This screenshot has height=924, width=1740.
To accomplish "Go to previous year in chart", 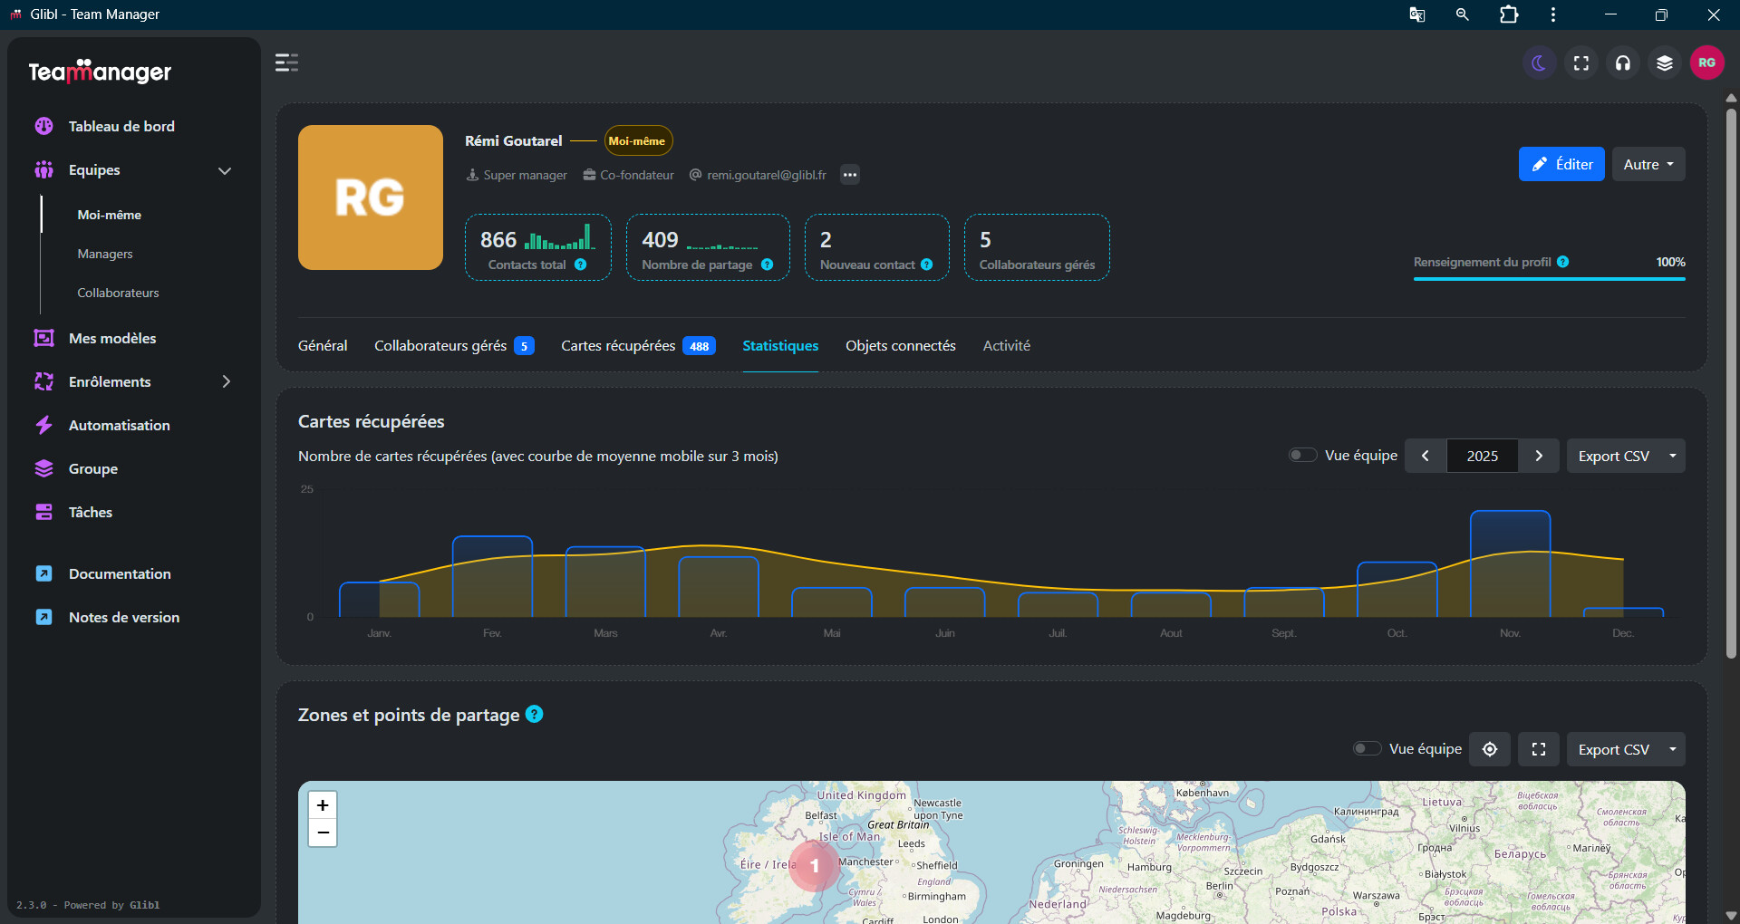I will point(1426,456).
